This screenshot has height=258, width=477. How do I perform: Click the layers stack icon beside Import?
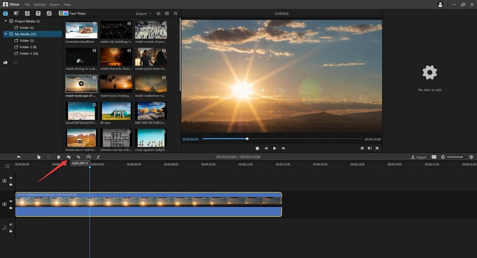pos(159,14)
